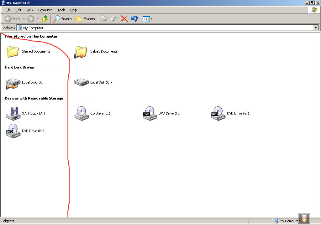Expand the Address bar dropdown arrow

(x=316, y=28)
